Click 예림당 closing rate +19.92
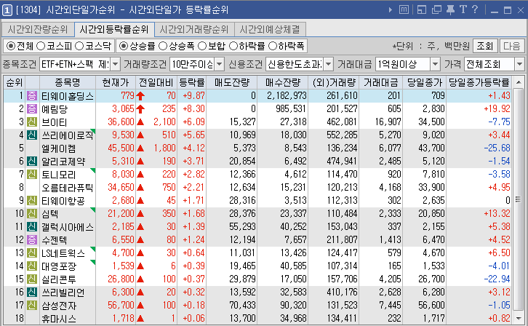 pos(497,108)
